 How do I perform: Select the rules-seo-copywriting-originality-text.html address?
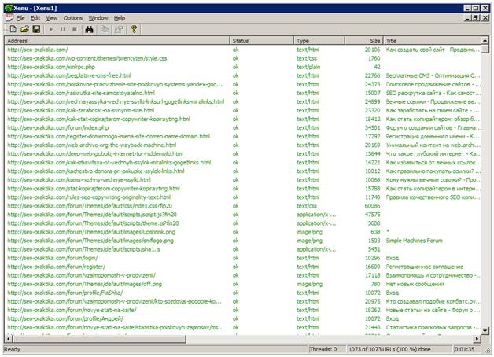coord(89,197)
